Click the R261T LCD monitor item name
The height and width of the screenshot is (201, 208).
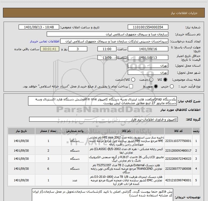coord(126,159)
